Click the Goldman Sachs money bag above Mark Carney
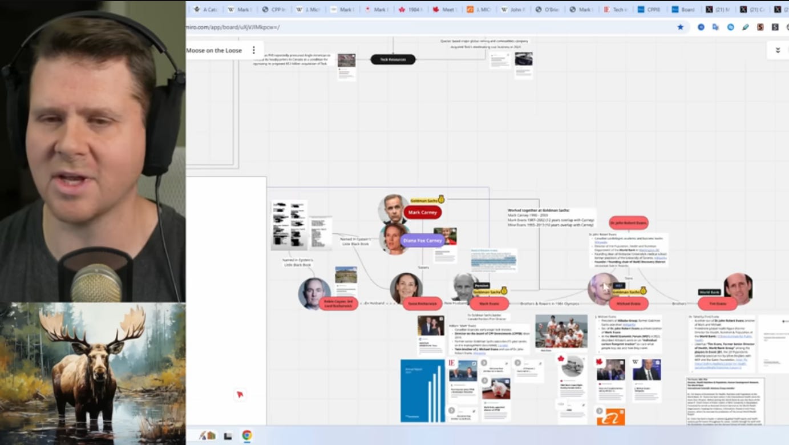This screenshot has height=445, width=789. (x=441, y=200)
